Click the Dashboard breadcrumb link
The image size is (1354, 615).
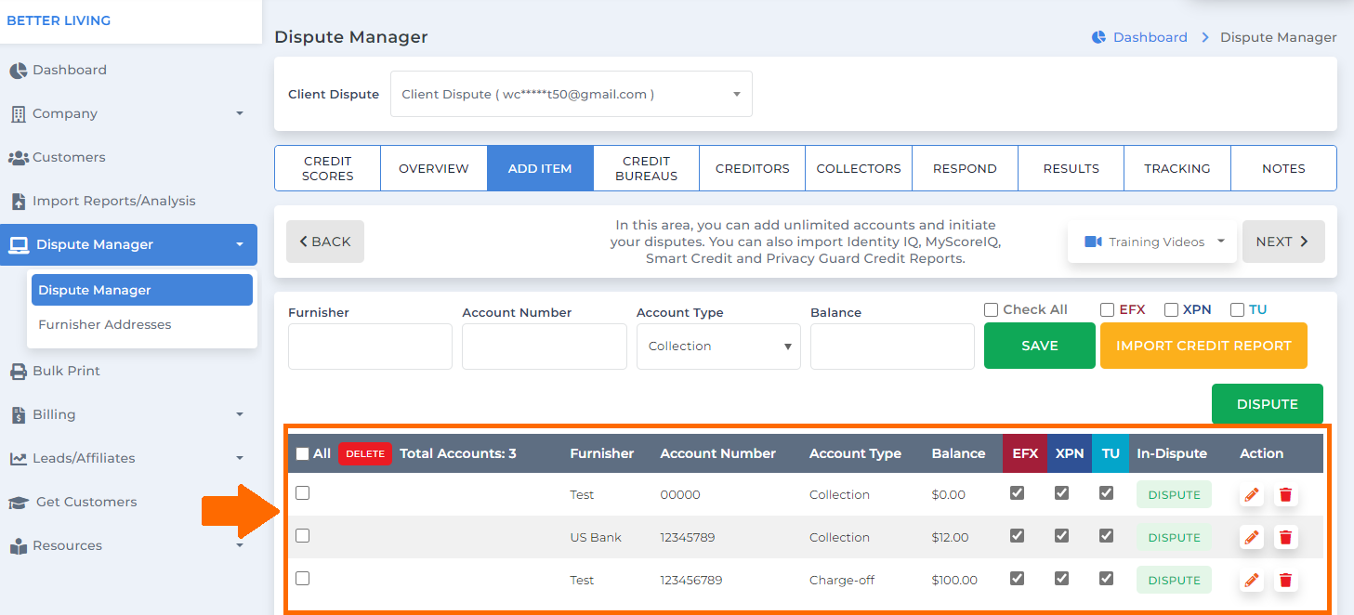1150,37
